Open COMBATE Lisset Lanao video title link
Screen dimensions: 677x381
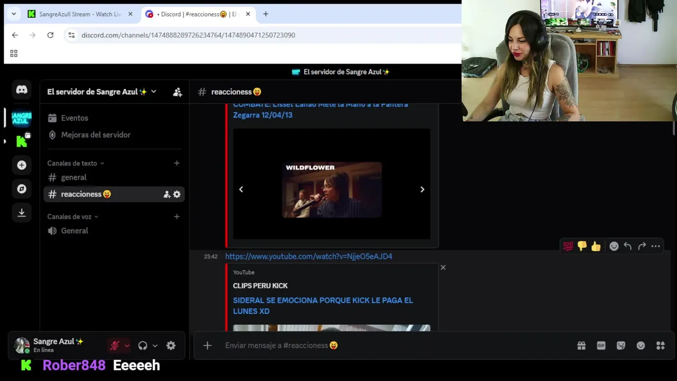[320, 110]
